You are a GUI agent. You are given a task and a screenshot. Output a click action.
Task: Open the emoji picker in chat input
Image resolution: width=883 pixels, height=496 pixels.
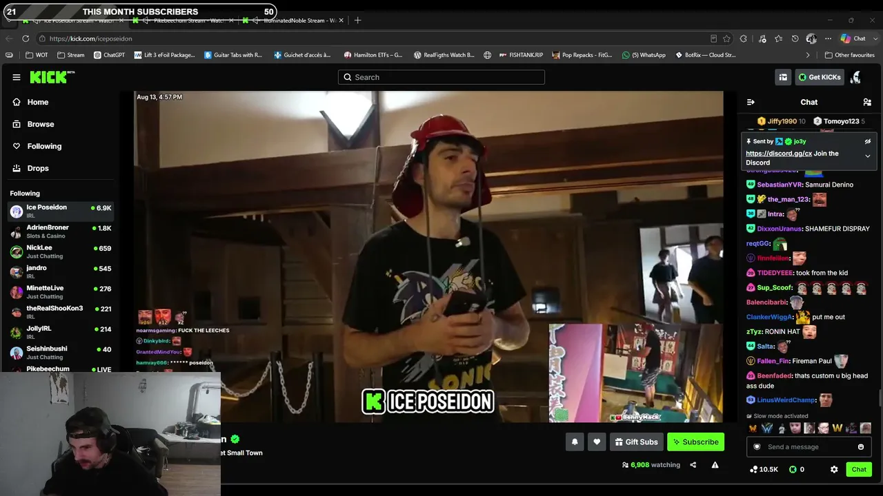pos(861,447)
